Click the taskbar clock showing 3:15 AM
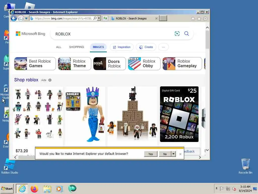 tap(245, 188)
